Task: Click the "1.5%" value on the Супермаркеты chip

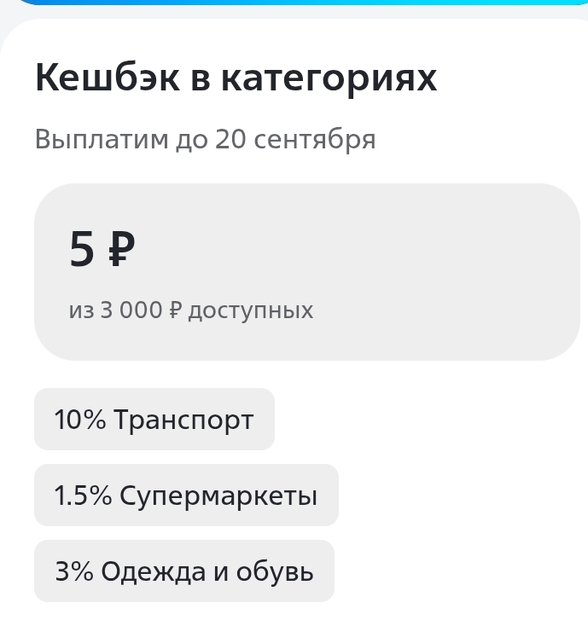Action: 82,495
